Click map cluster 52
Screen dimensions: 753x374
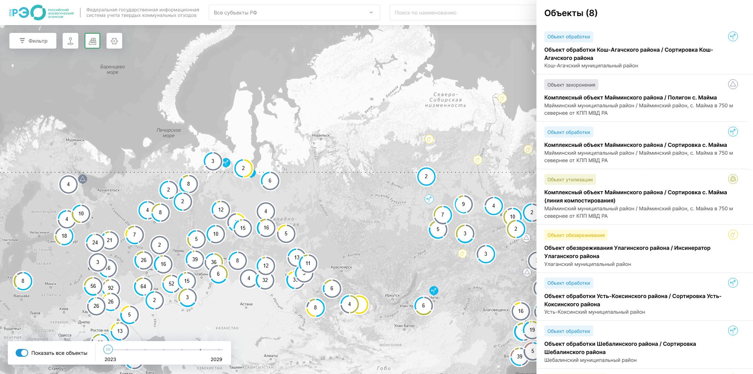coord(171,284)
